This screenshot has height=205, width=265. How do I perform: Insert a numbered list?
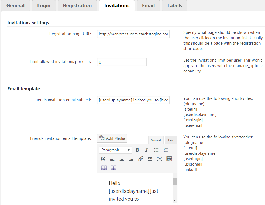coord(166,150)
